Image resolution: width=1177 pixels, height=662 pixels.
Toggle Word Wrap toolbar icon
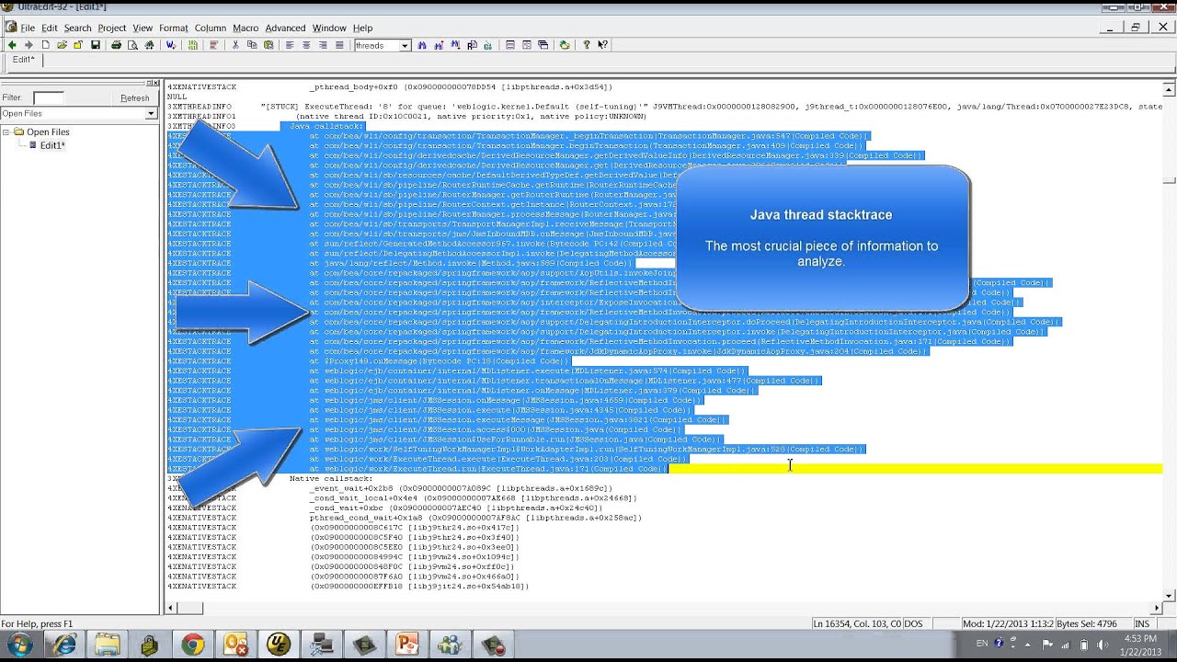170,45
